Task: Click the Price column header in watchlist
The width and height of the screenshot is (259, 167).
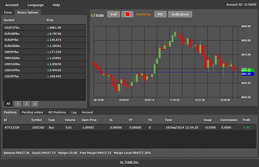Action: pyautogui.click(x=50, y=20)
